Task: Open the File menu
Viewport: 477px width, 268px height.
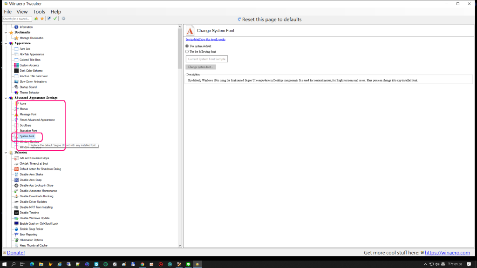Action: (7, 12)
